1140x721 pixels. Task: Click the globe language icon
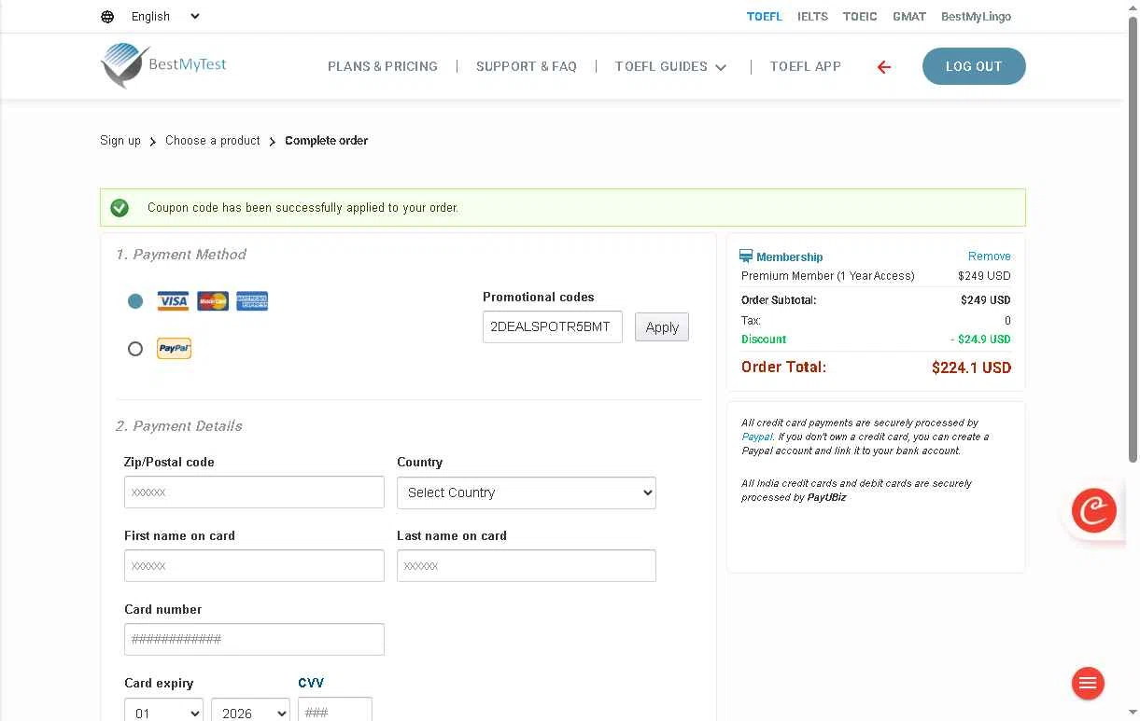click(107, 17)
